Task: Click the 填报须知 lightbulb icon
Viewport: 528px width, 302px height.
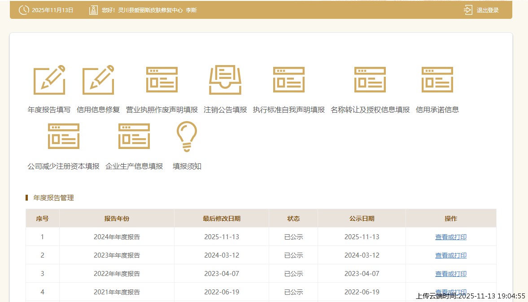Action: 187,136
